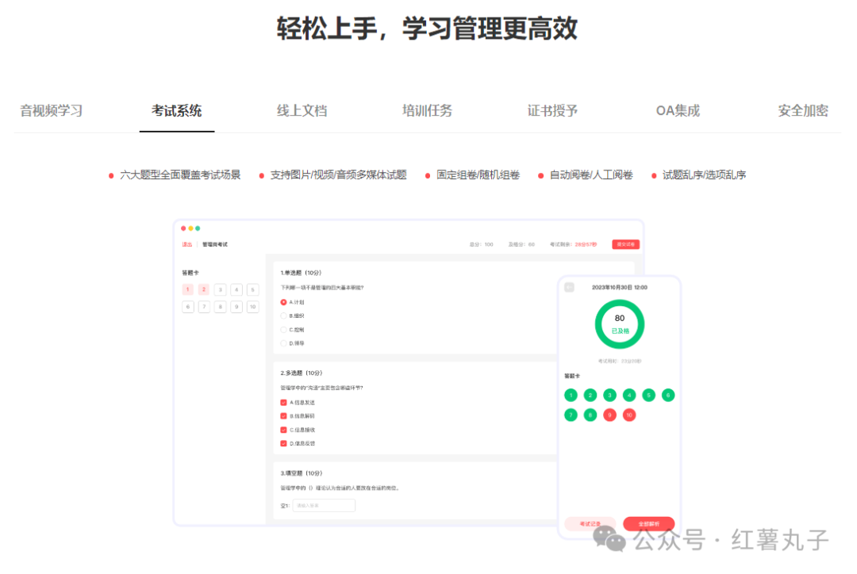Tap green circle 4 on mobile answer card
Image resolution: width=857 pixels, height=574 pixels.
pyautogui.click(x=629, y=395)
